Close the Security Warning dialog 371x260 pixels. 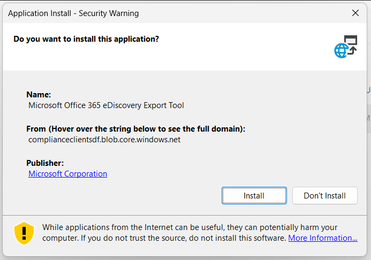click(x=355, y=13)
